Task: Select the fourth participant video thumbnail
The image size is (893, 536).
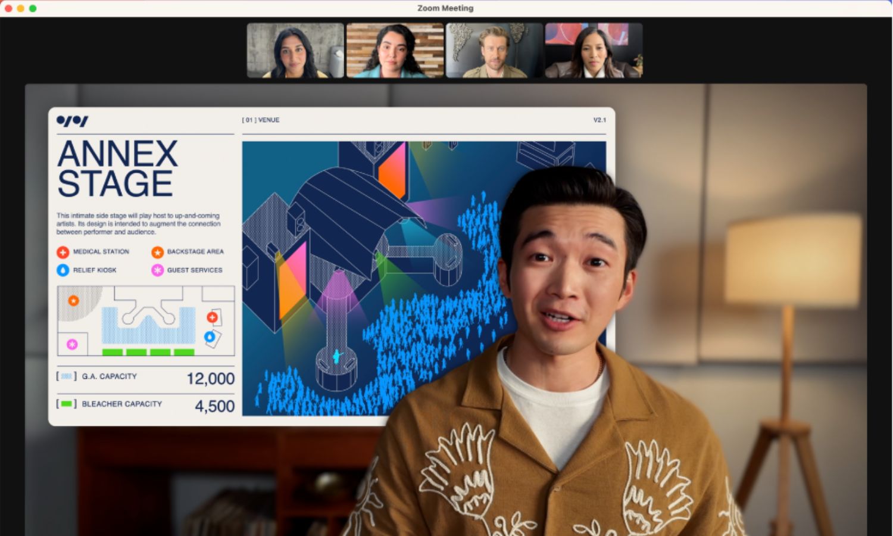Action: [594, 51]
